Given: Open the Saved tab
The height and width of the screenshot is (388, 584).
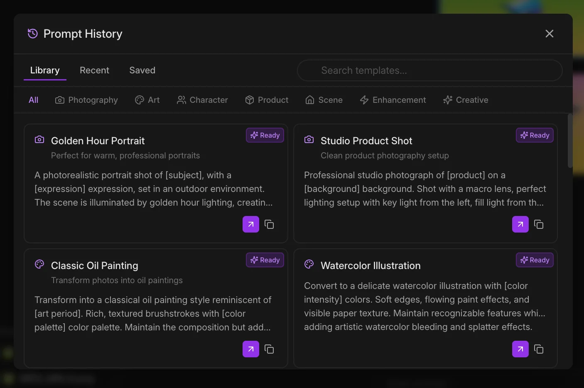Looking at the screenshot, I should tap(142, 70).
